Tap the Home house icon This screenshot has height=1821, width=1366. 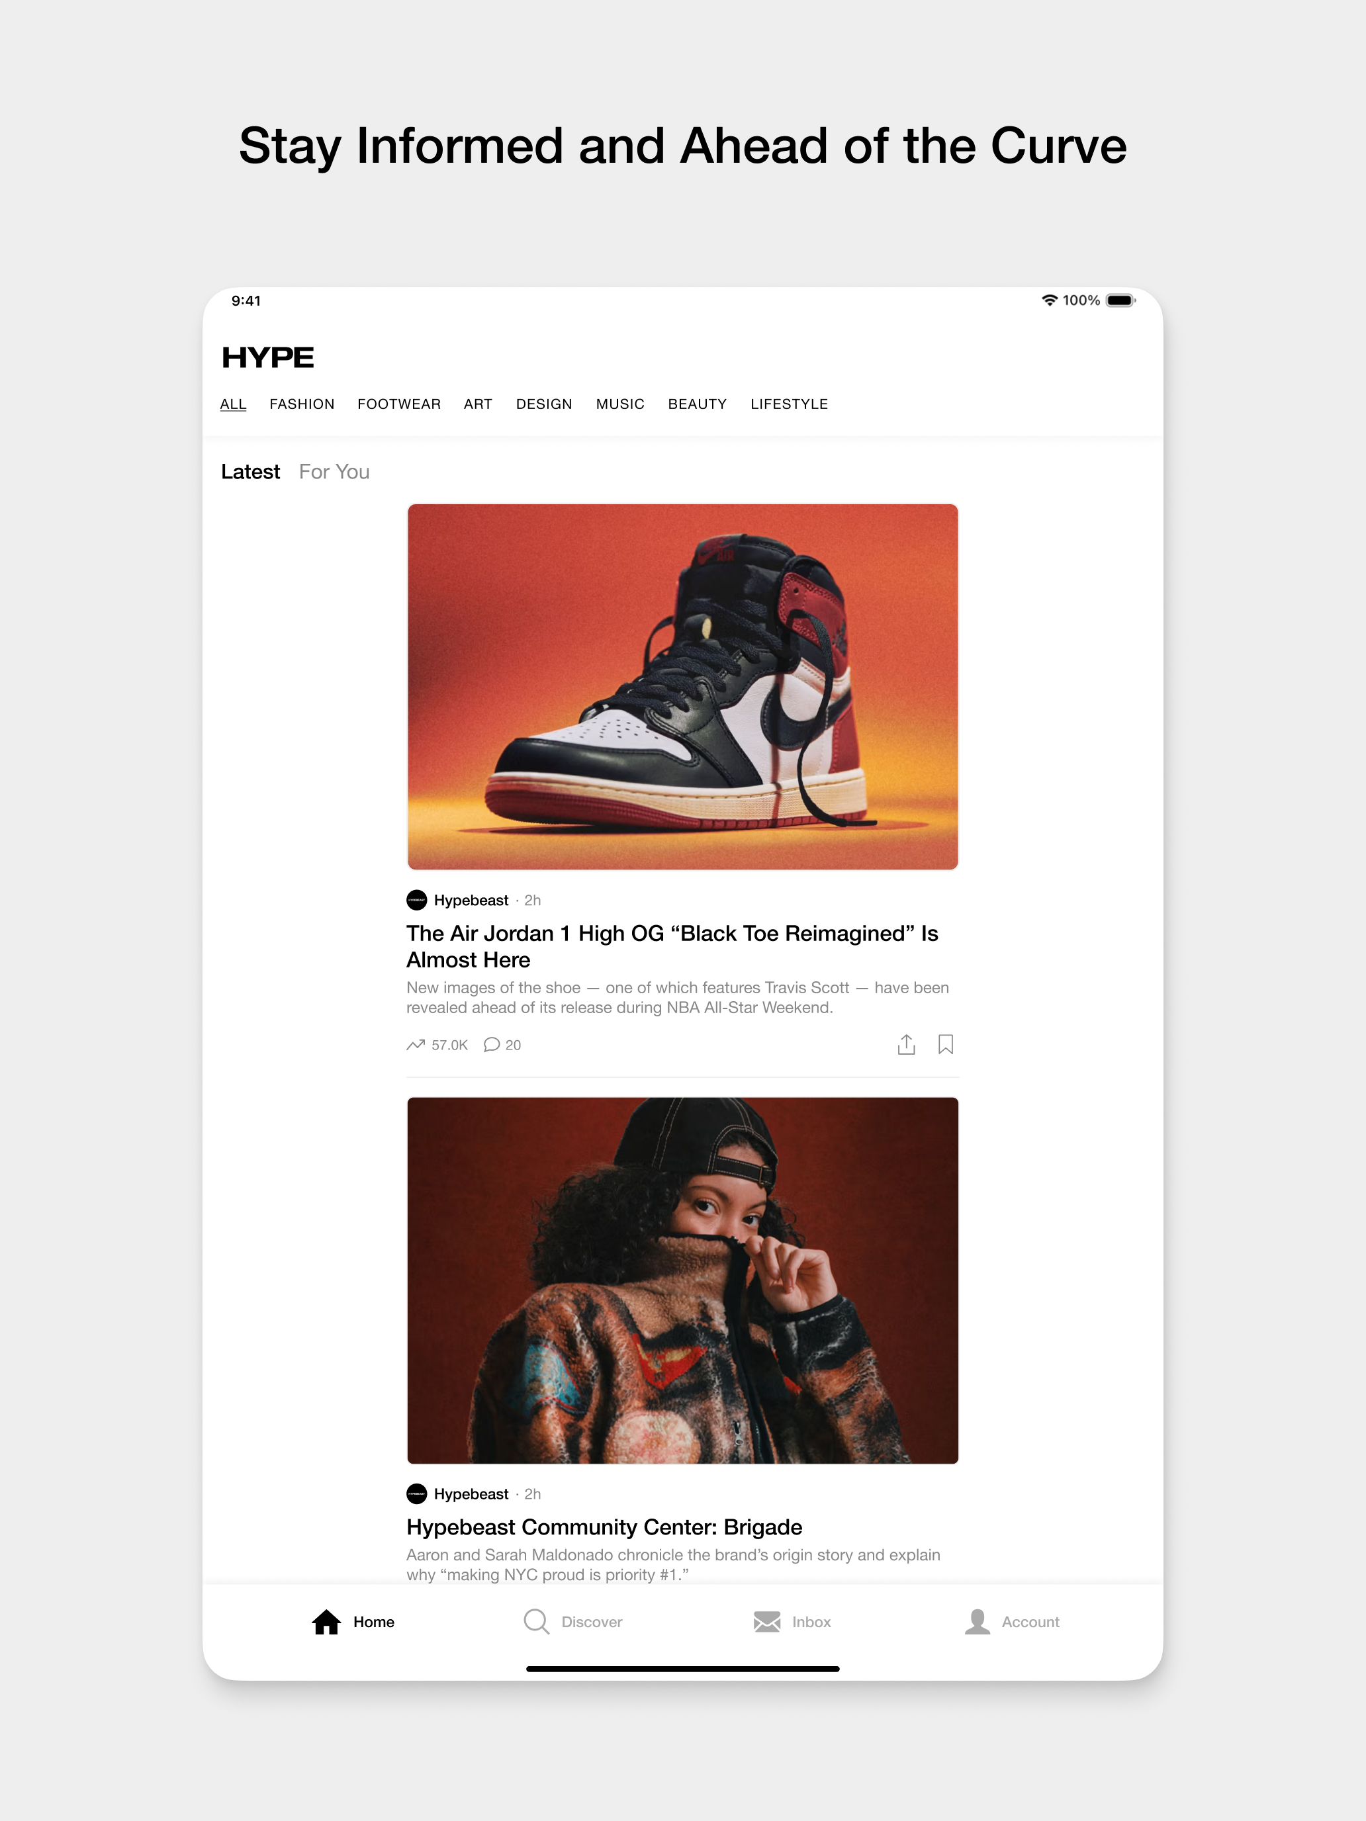click(x=326, y=1621)
